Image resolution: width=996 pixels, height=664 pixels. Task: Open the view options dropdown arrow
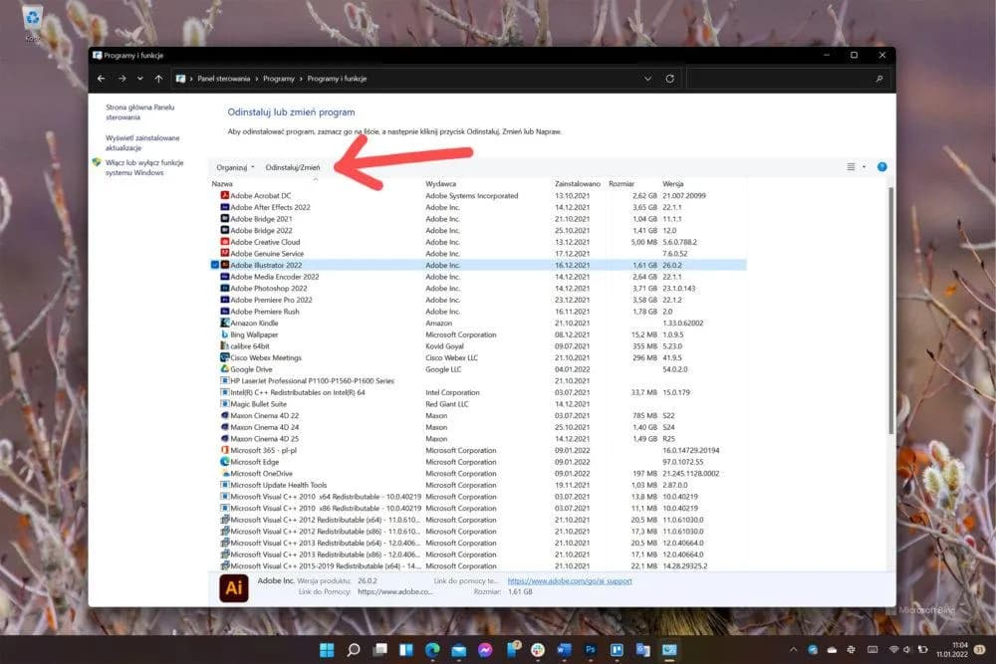click(863, 166)
